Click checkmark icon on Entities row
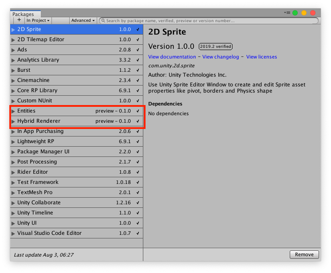This screenshot has height=273, width=331. (138, 111)
